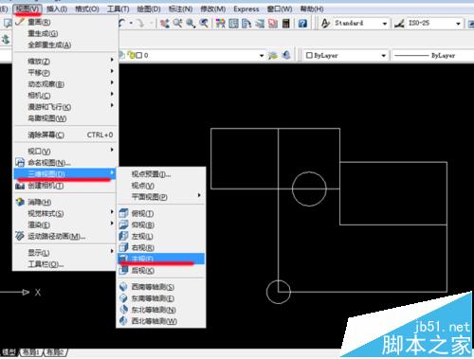Select 右视(R) right view
This screenshot has width=474, height=359.
161,247
